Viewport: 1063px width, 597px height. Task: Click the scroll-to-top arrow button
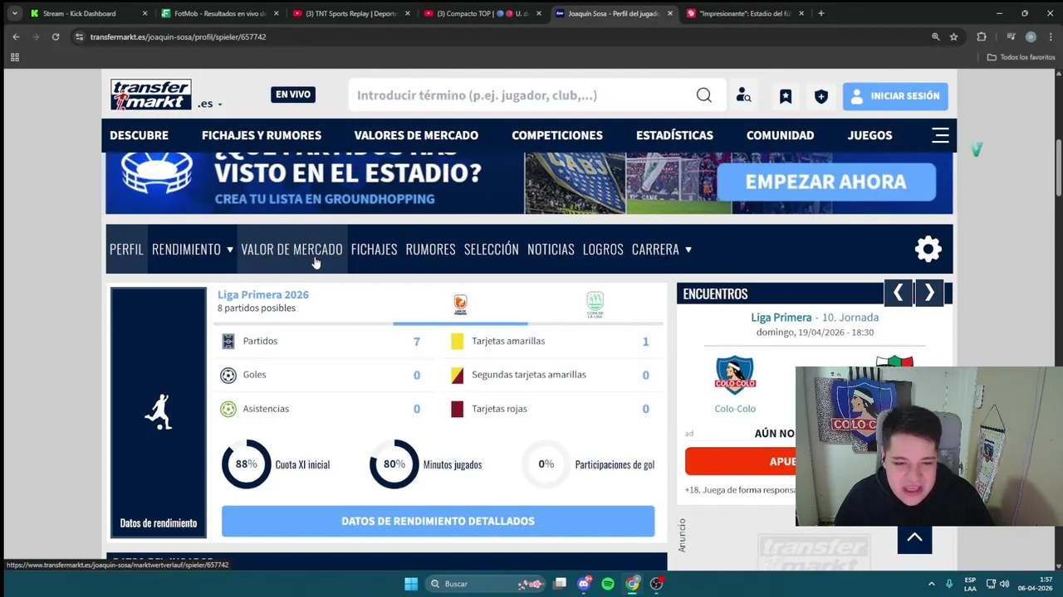(914, 538)
